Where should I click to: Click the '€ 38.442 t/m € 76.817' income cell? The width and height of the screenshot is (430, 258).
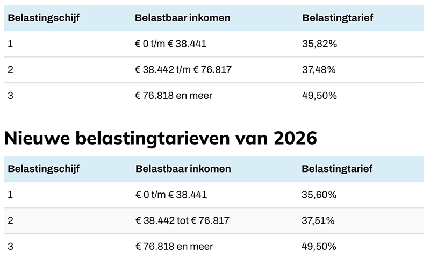click(x=183, y=70)
